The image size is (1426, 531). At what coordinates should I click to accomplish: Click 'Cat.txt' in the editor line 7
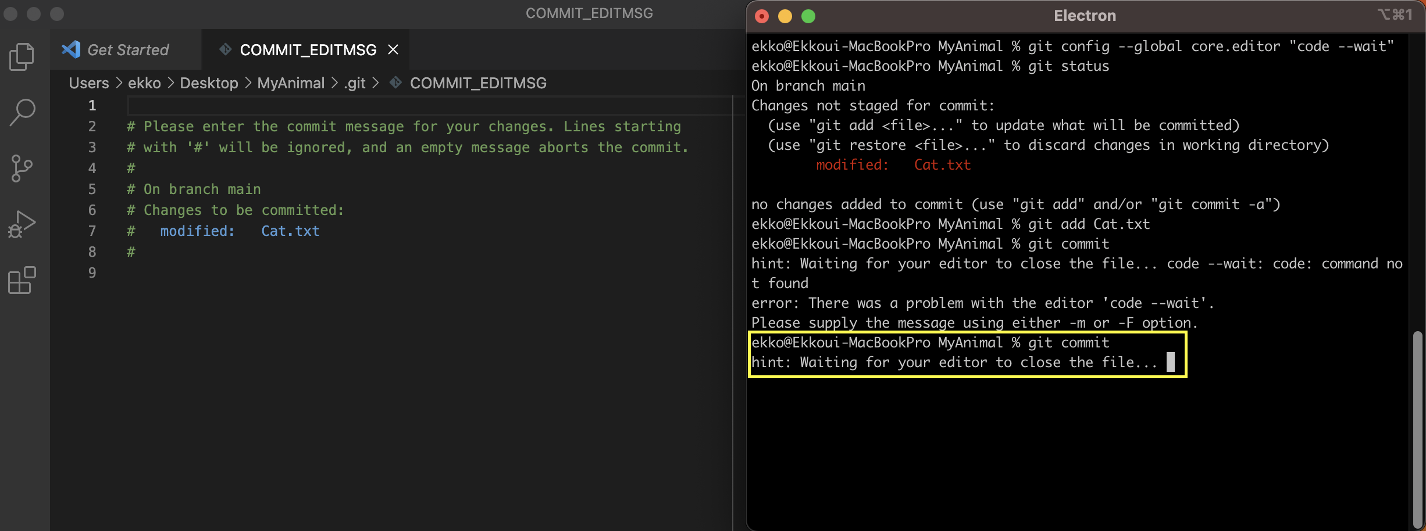click(290, 231)
